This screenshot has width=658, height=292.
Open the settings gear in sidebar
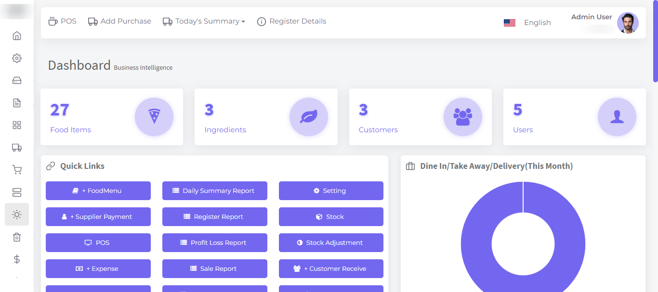click(17, 58)
